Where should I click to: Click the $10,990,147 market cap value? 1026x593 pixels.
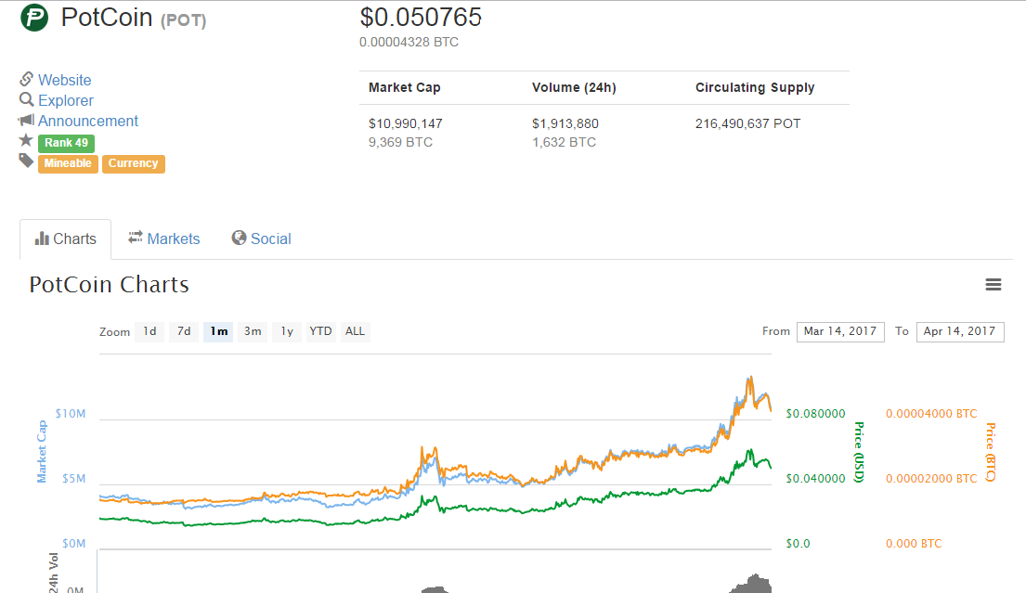click(406, 123)
